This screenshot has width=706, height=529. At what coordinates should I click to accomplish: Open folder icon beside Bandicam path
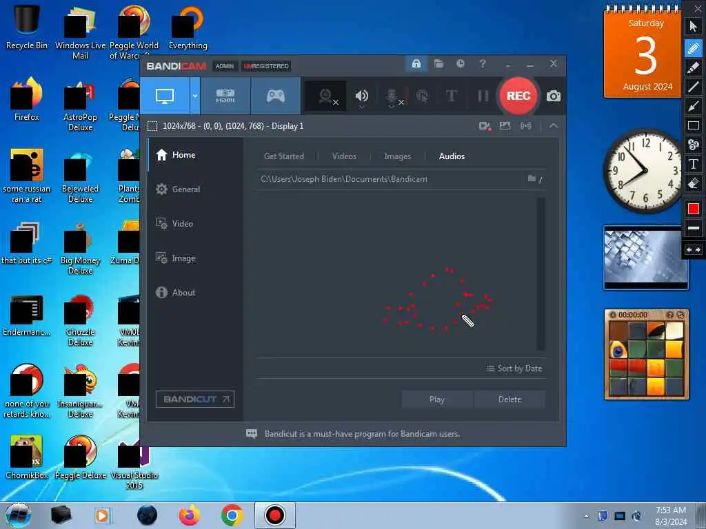pyautogui.click(x=532, y=178)
